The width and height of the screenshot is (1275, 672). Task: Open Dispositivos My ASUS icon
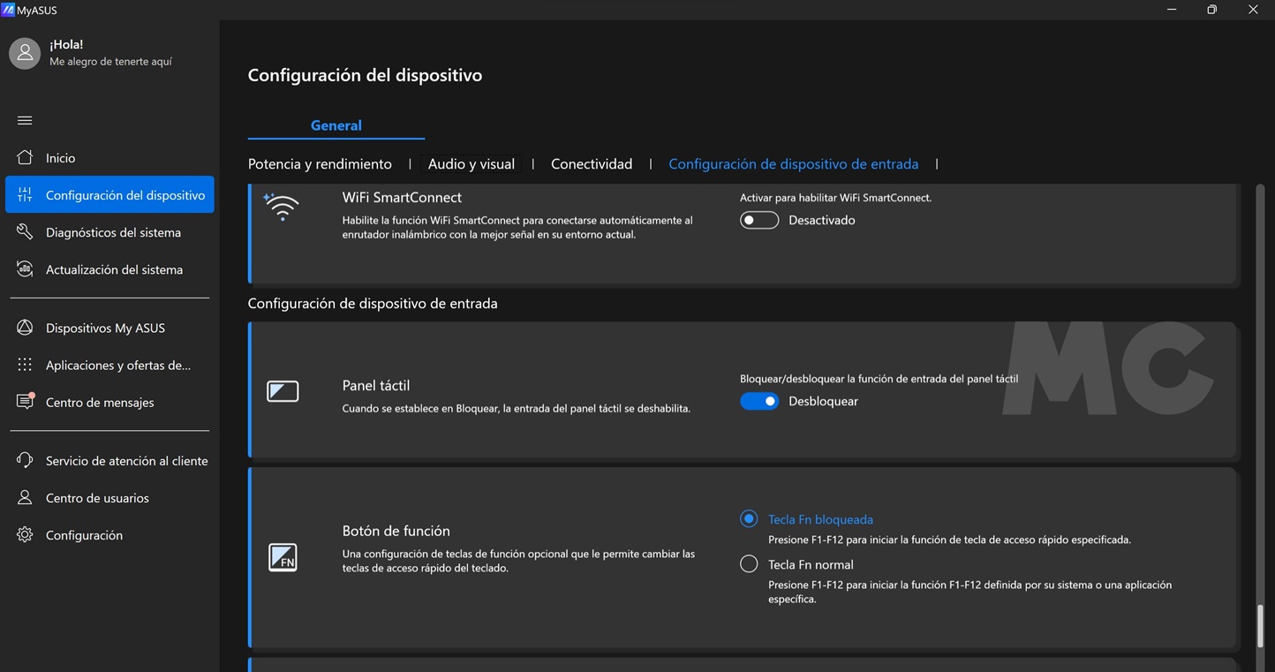(x=25, y=328)
